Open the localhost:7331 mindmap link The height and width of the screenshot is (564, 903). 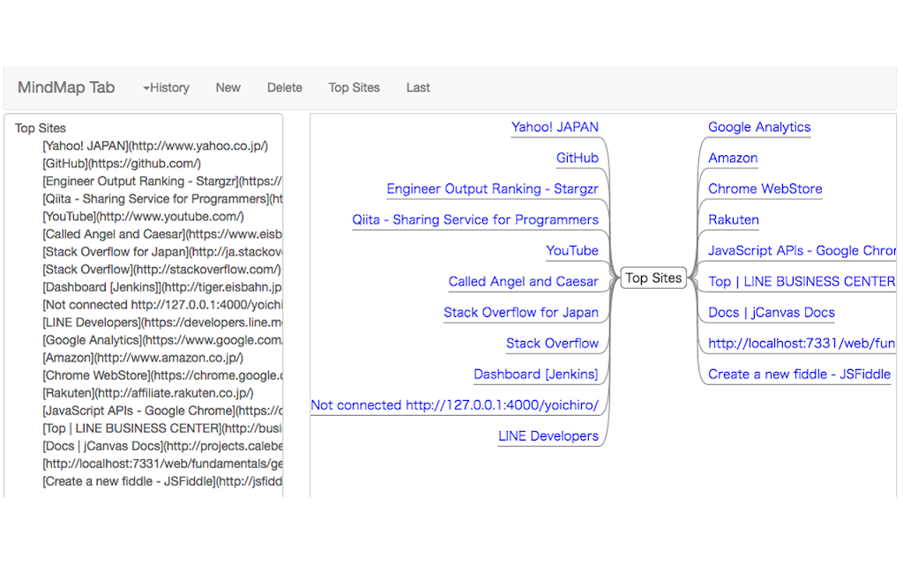(x=802, y=344)
